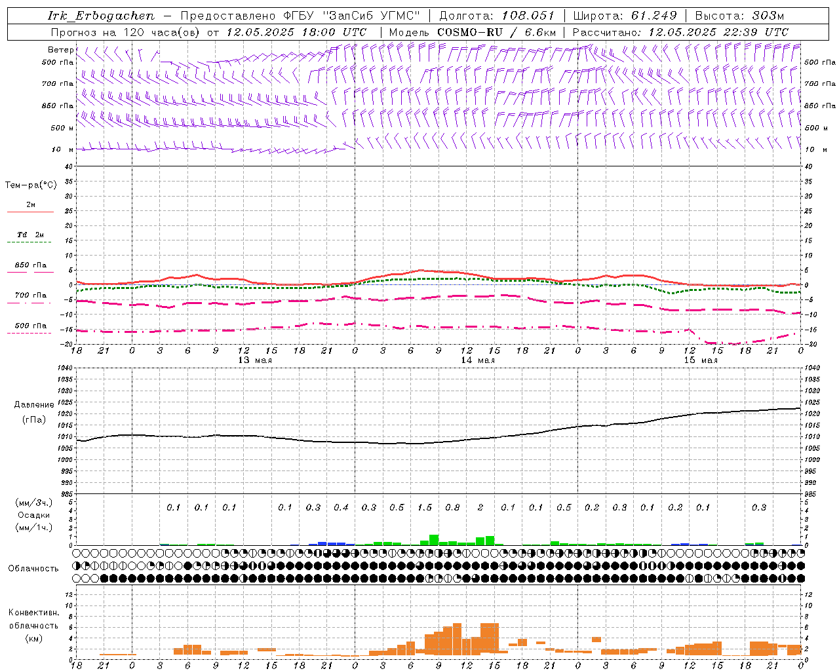Click the (мм/3ч.) unit label

pos(34,503)
